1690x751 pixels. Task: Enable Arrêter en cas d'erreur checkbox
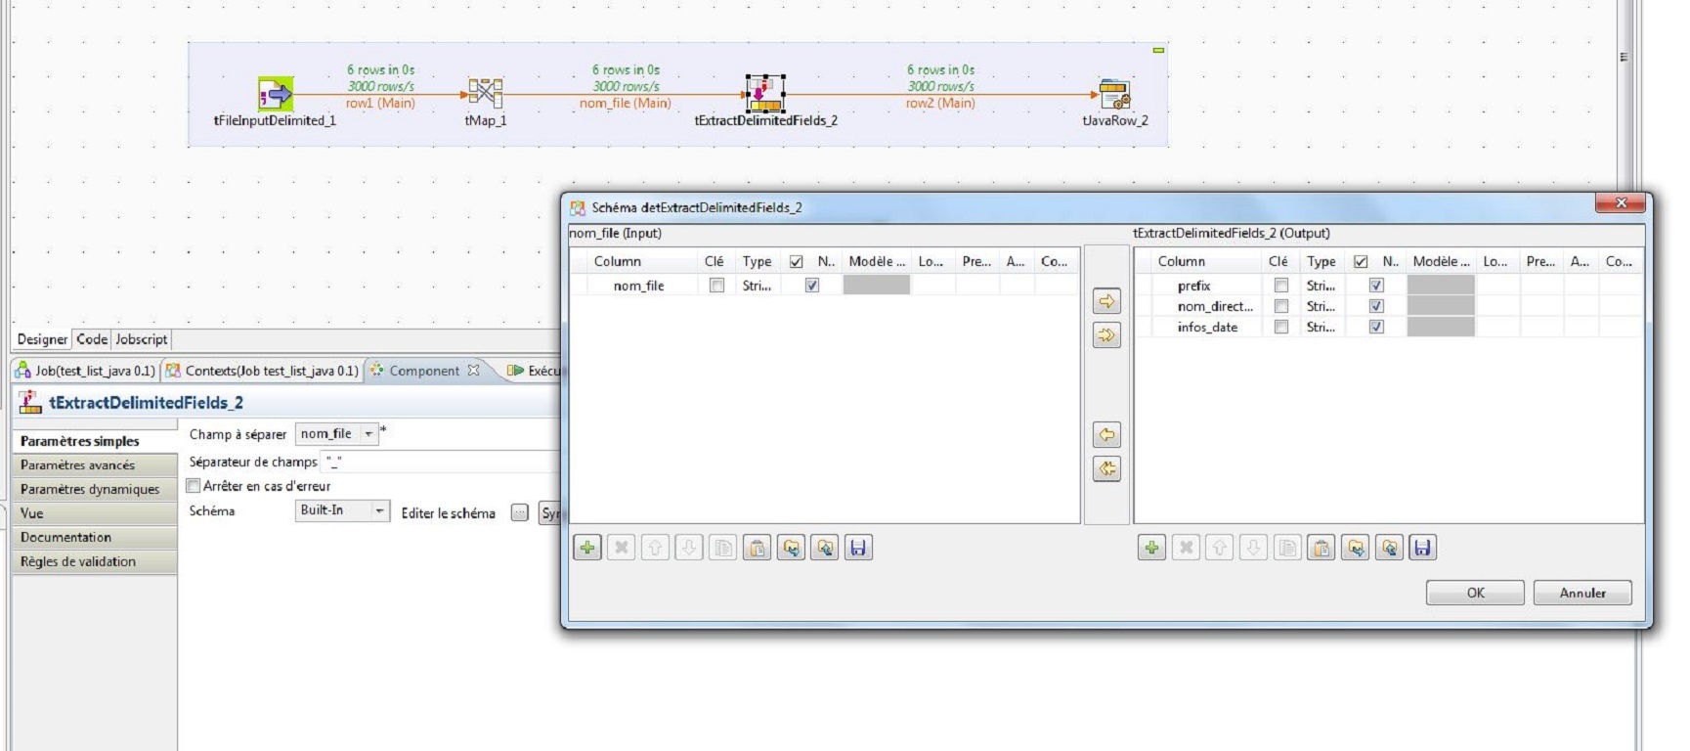[194, 486]
